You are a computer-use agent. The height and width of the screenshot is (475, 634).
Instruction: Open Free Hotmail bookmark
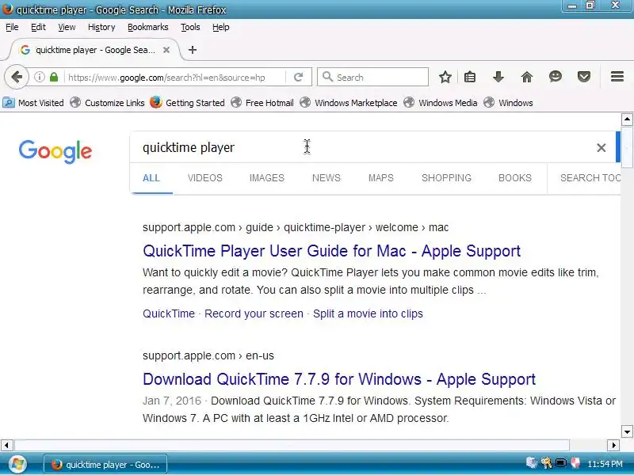tap(262, 103)
